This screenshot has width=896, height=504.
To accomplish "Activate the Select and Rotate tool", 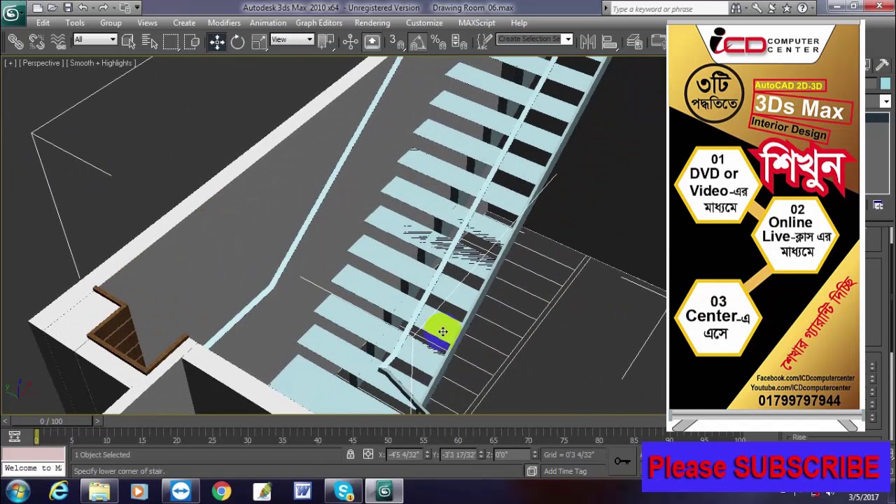I will tap(238, 42).
